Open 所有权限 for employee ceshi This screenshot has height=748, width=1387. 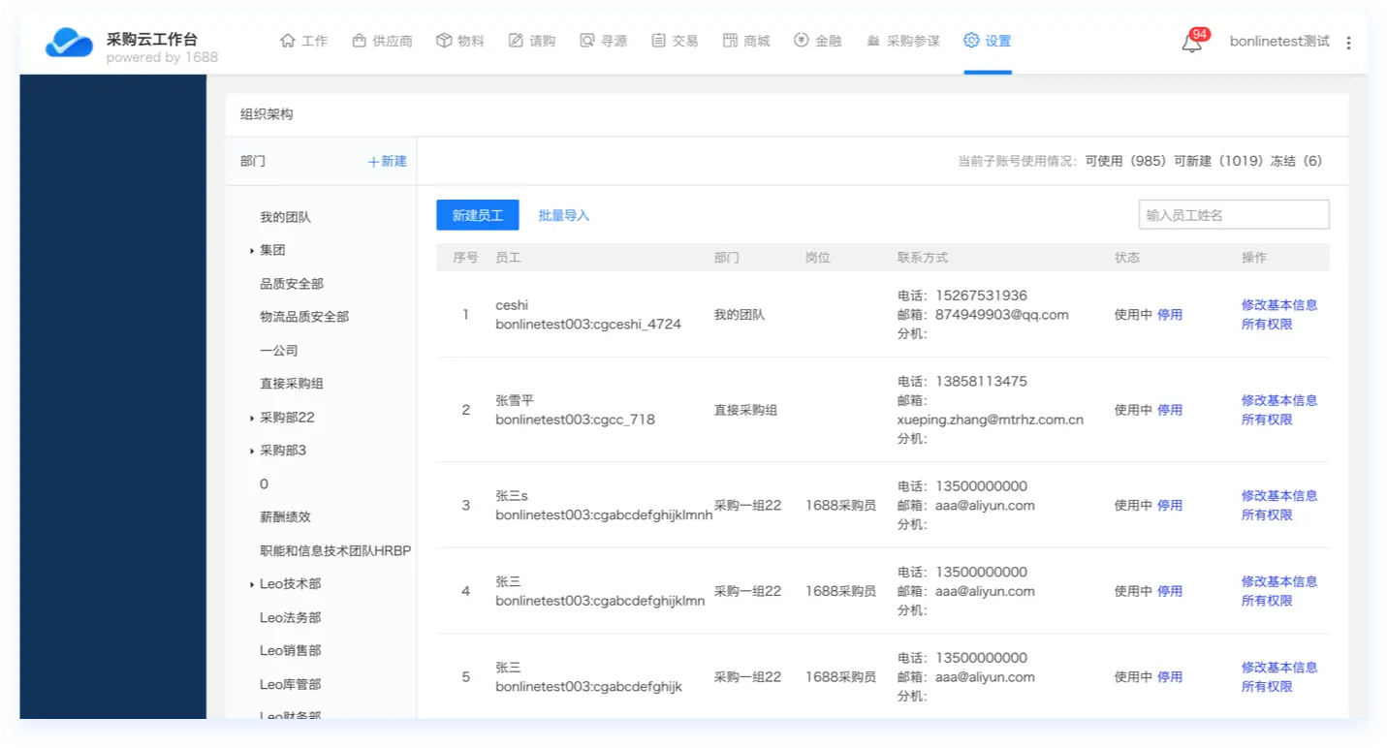1267,325
